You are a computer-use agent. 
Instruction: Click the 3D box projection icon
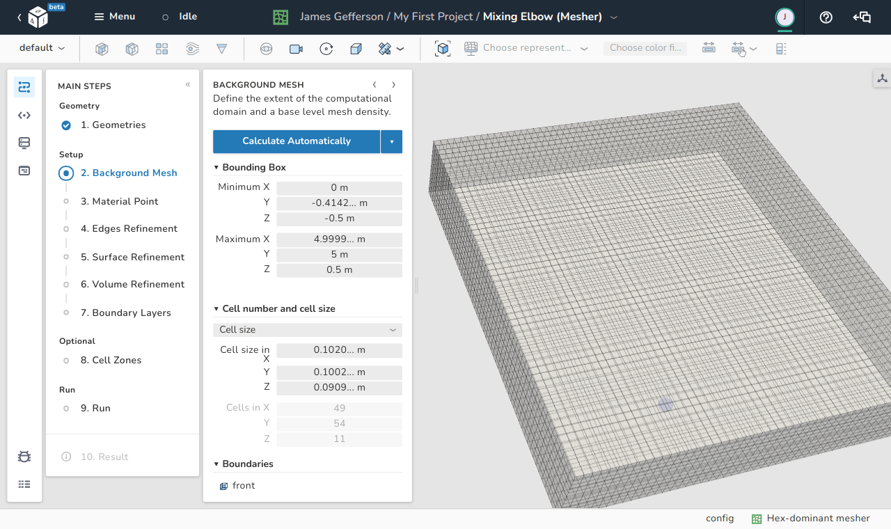coord(356,49)
